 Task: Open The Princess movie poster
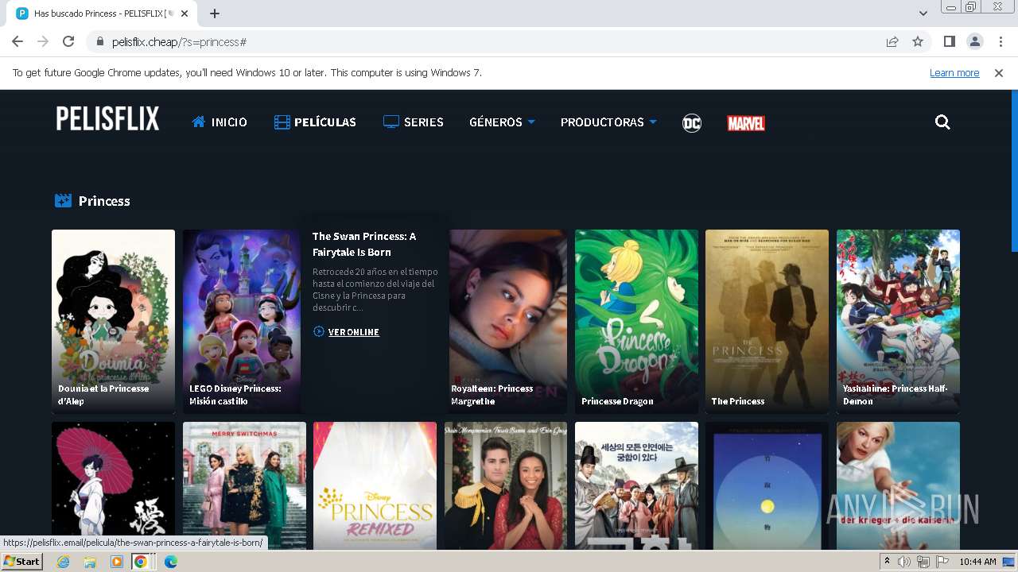pyautogui.click(x=767, y=321)
